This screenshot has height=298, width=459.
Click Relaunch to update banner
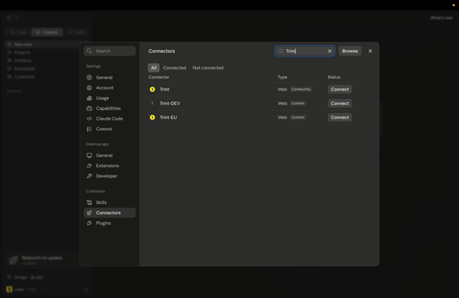click(x=42, y=260)
